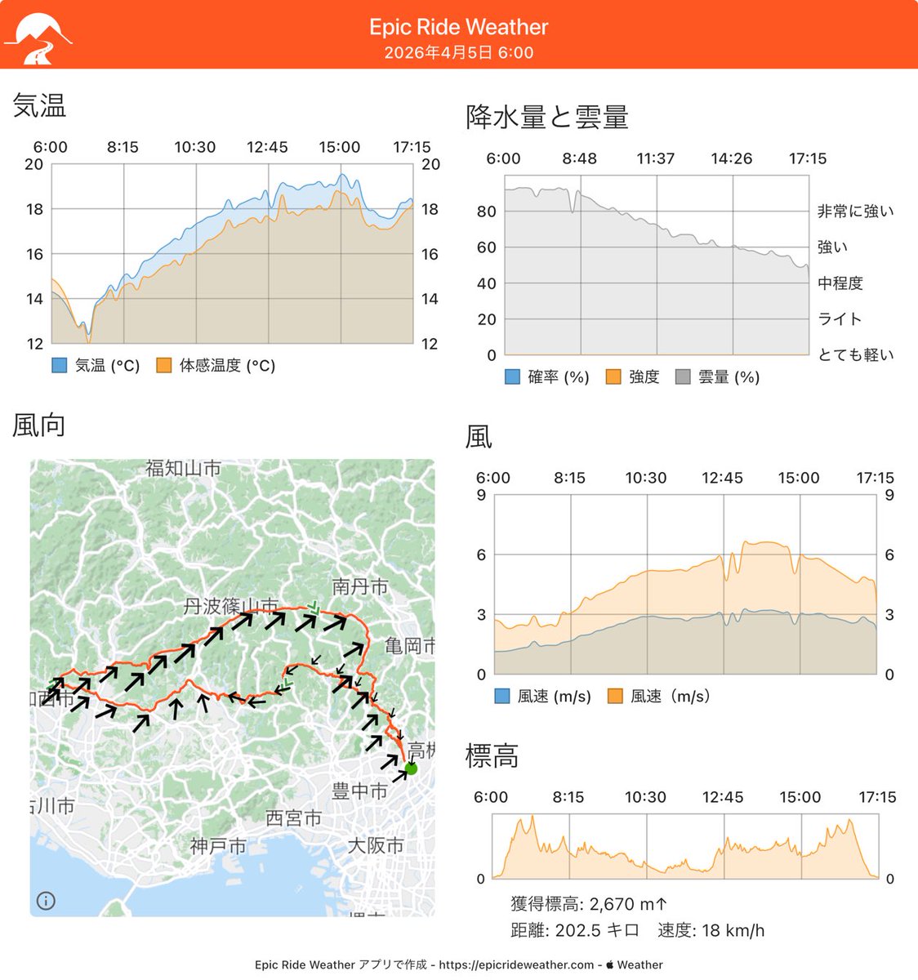This screenshot has height=980, width=918.
Task: Click the 標高 section heading
Action: (492, 756)
